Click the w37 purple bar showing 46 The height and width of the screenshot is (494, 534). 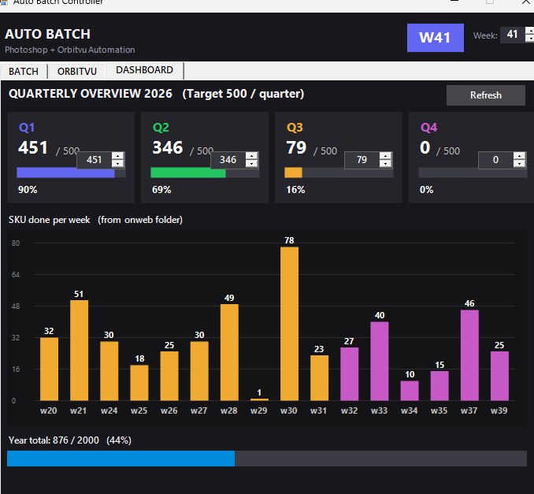click(469, 355)
